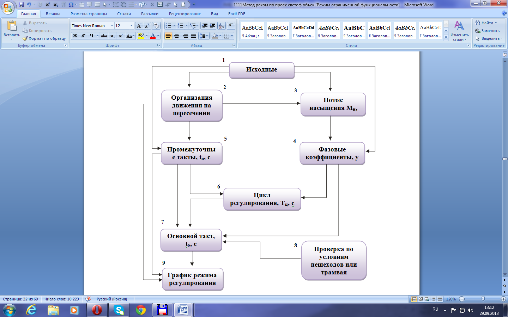Toggle bold Ж formatting

coord(75,36)
